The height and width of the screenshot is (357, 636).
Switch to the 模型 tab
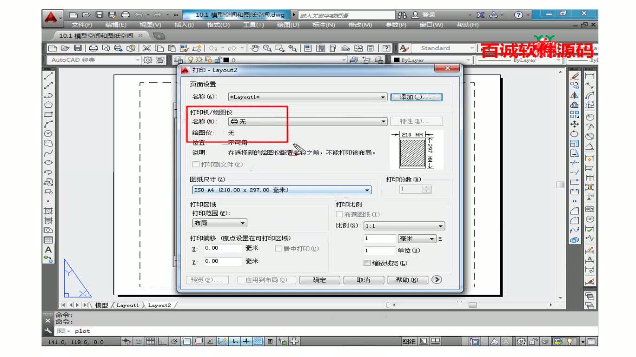tap(101, 305)
